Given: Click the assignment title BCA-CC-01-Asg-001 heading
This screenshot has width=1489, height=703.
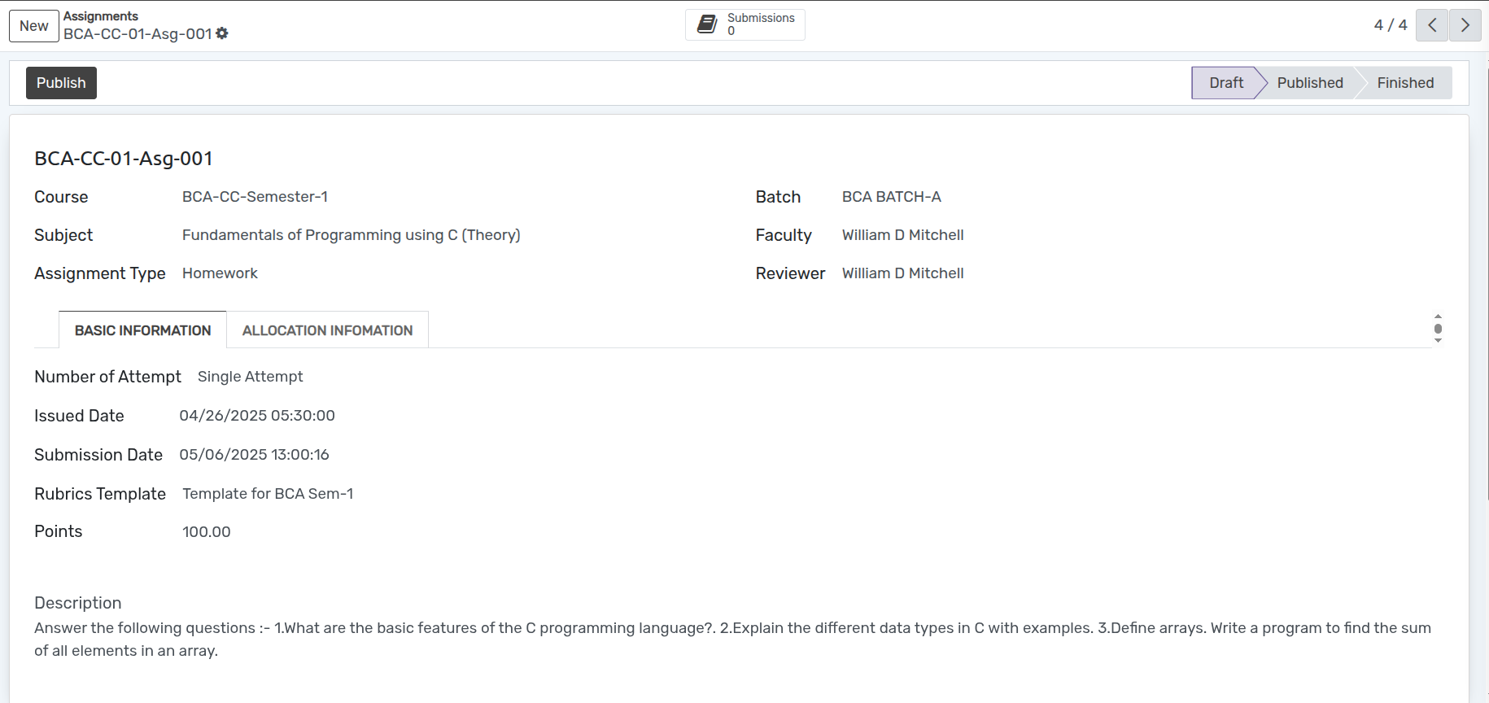Looking at the screenshot, I should tap(124, 159).
